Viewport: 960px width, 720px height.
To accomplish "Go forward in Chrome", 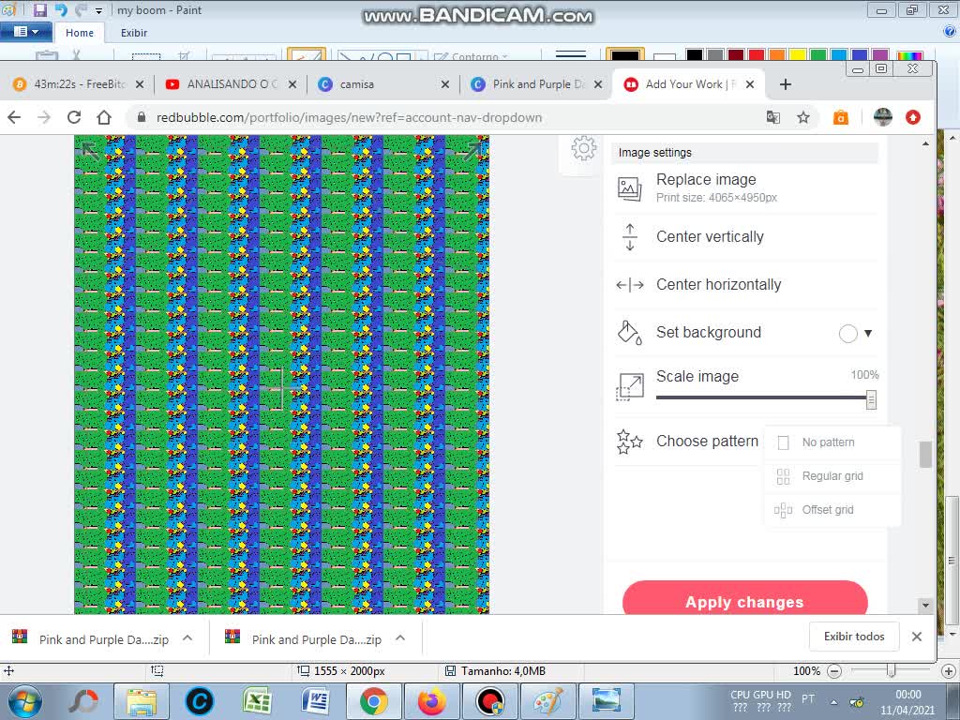I will click(44, 117).
